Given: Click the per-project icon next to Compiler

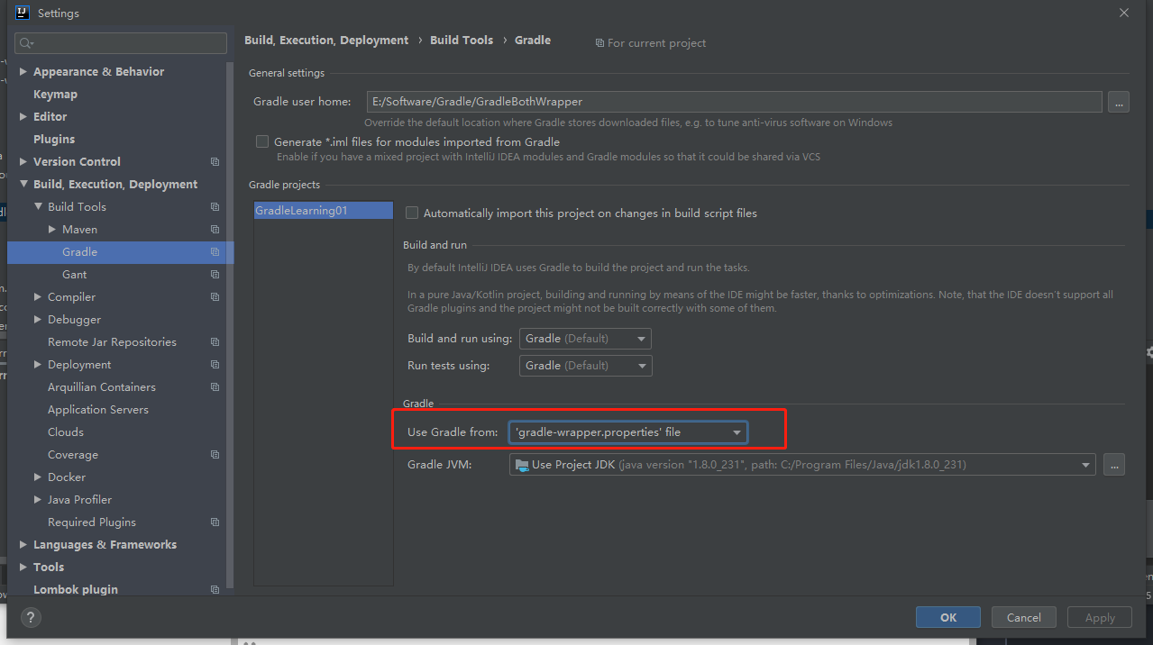Looking at the screenshot, I should point(215,297).
